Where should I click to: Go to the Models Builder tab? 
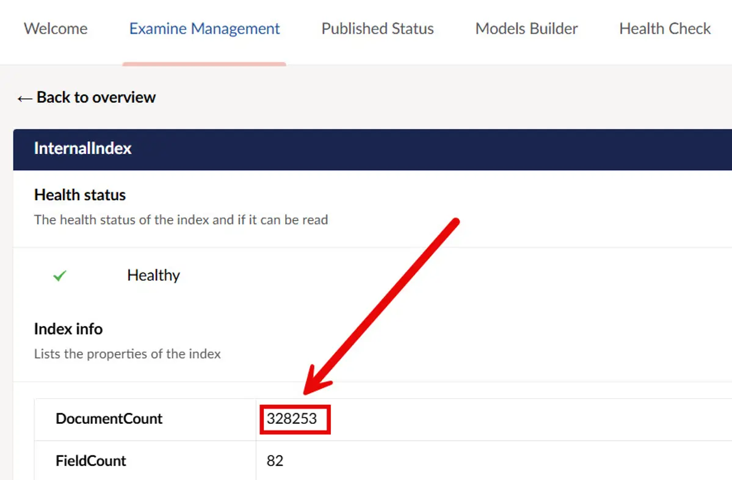tap(526, 29)
